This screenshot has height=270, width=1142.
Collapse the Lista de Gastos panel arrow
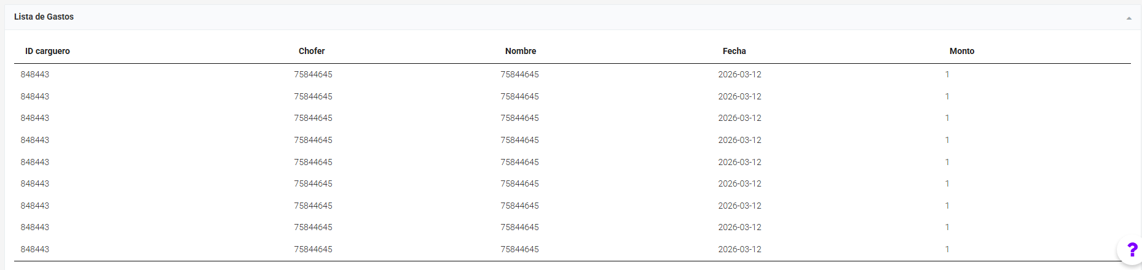[x=1128, y=18]
